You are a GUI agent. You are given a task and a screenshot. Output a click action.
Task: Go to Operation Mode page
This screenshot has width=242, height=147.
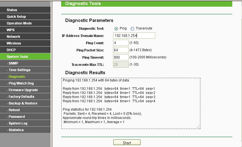pos(25,23)
